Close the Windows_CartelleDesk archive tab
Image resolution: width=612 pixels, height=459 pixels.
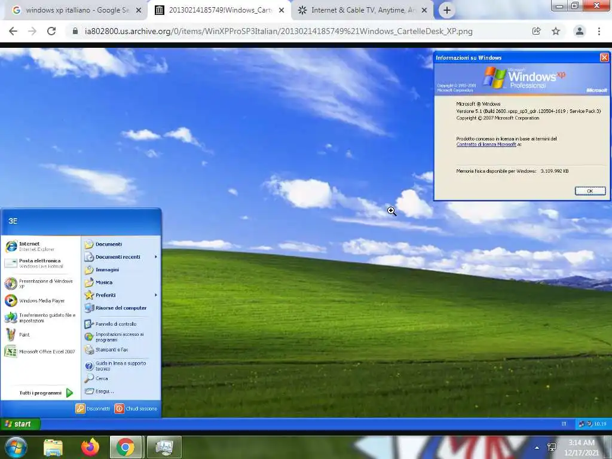pos(281,11)
